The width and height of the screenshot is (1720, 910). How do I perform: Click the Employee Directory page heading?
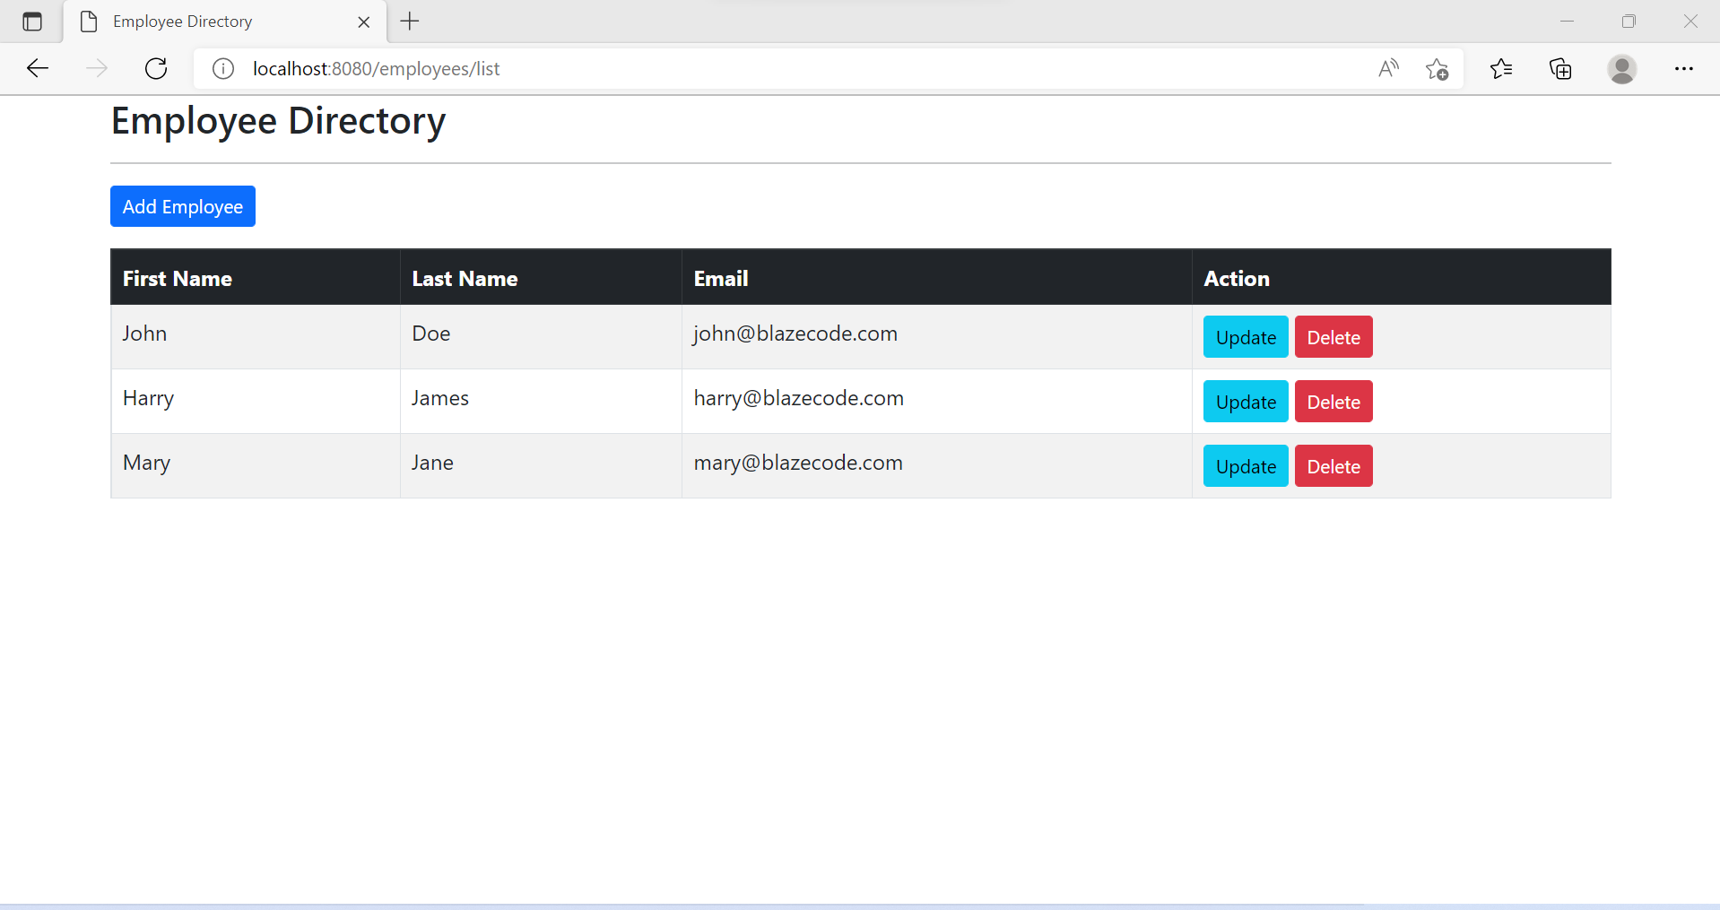[278, 121]
